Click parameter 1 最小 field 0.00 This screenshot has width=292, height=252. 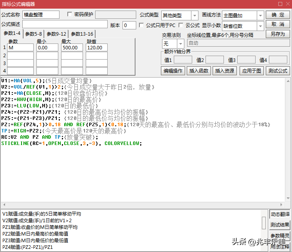(x=47, y=47)
